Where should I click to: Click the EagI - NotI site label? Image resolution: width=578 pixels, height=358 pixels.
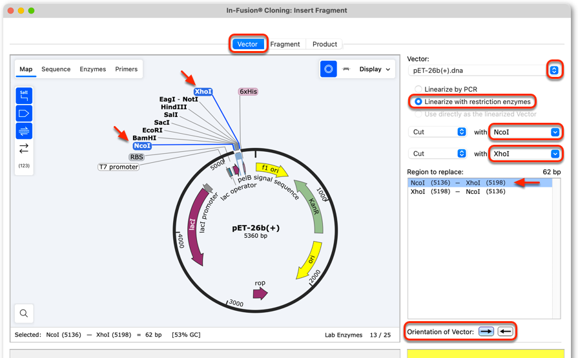point(179,99)
